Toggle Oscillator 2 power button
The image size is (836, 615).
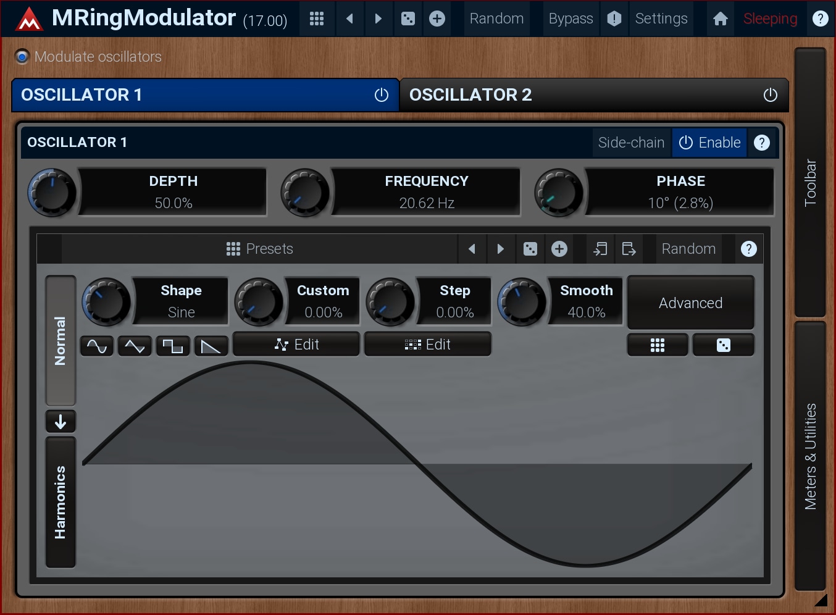pyautogui.click(x=770, y=95)
